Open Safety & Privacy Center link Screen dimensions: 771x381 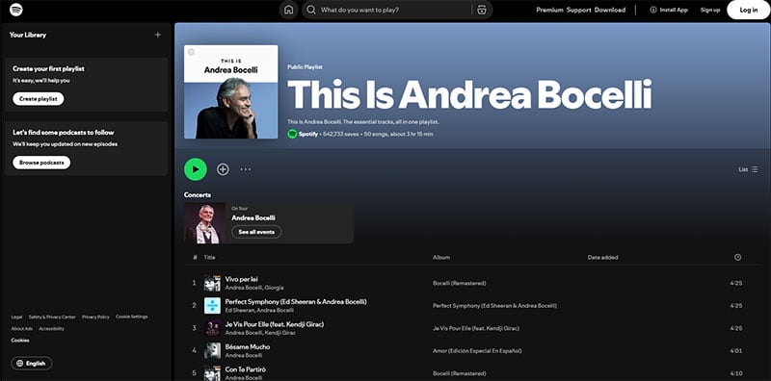pyautogui.click(x=52, y=317)
